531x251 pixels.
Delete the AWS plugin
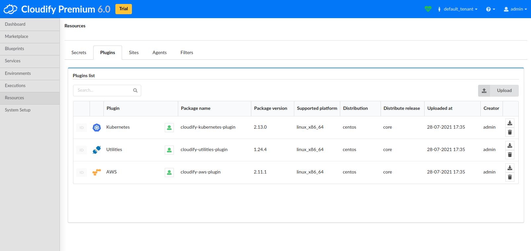click(x=510, y=177)
